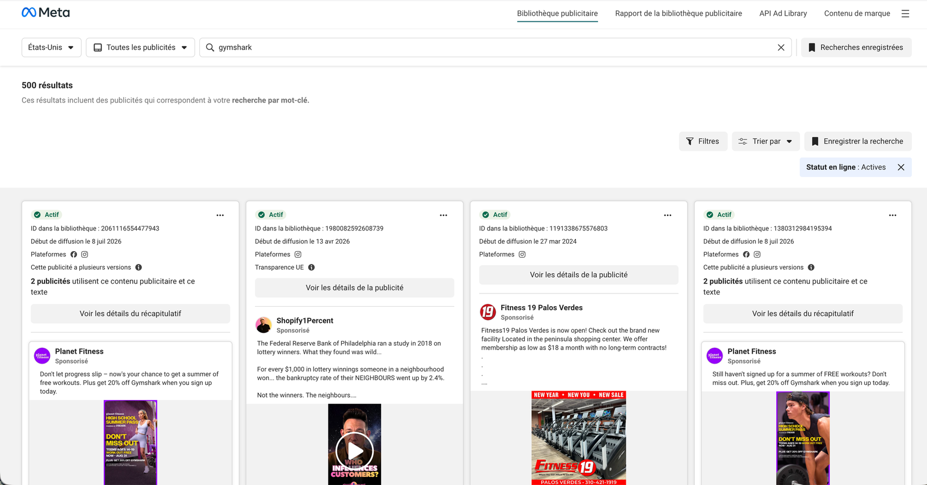This screenshot has height=485, width=927.
Task: Remove the 'Statut en ligne : Actives' filter
Action: tap(901, 167)
